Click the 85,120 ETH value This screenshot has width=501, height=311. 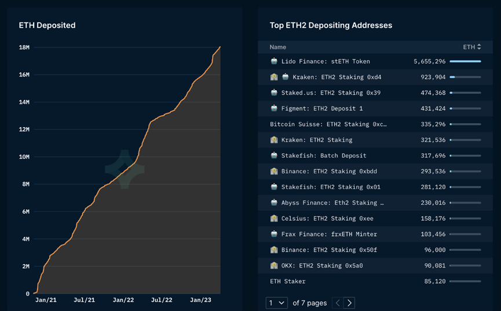[435, 282]
